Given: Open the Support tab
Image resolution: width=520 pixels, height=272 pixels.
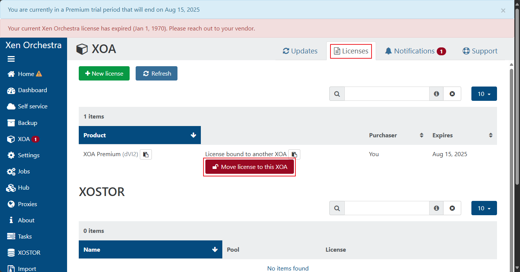Looking at the screenshot, I should pos(480,51).
